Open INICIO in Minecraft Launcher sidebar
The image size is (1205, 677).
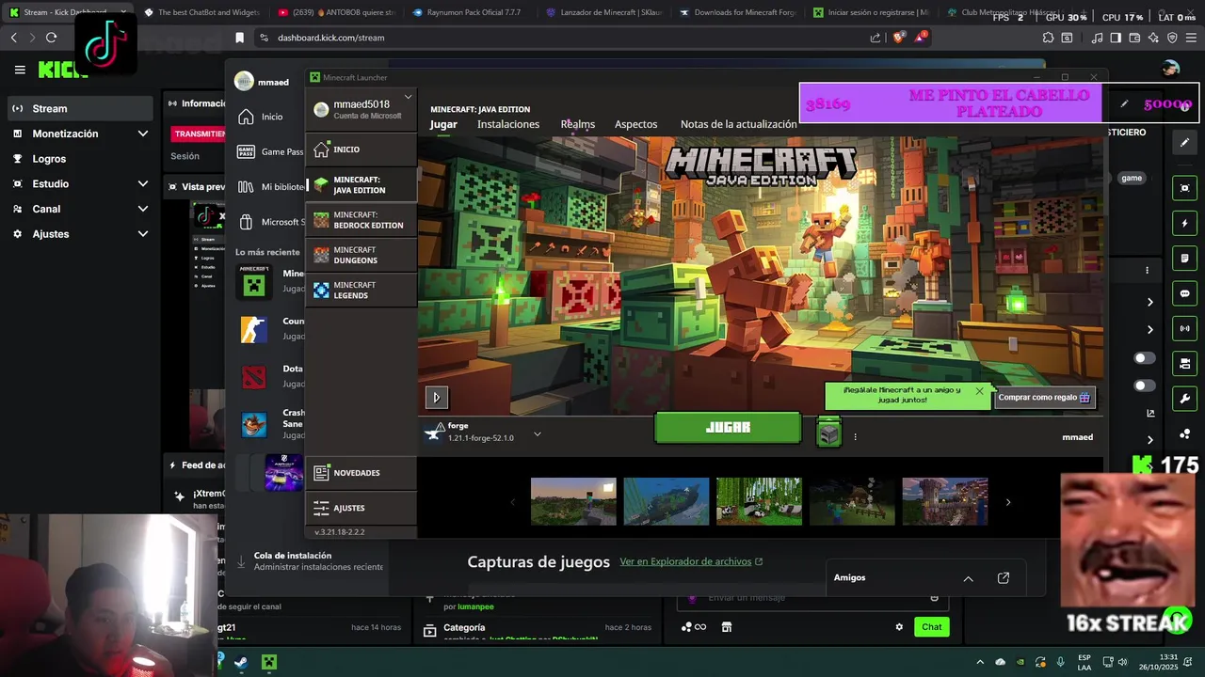[361, 150]
